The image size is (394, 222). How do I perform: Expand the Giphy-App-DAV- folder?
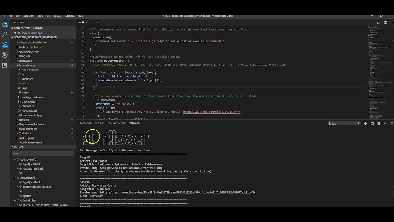tap(29, 51)
